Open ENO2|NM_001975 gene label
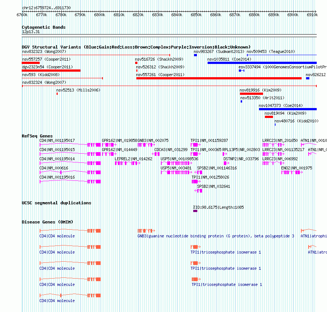Screen dimensions: 327x312 297,168
